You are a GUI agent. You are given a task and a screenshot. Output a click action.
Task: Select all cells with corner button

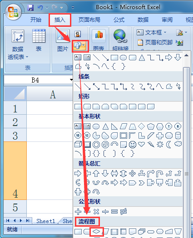tap(15, 94)
